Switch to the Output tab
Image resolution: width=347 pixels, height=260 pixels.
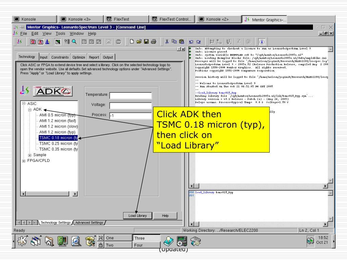click(108, 57)
